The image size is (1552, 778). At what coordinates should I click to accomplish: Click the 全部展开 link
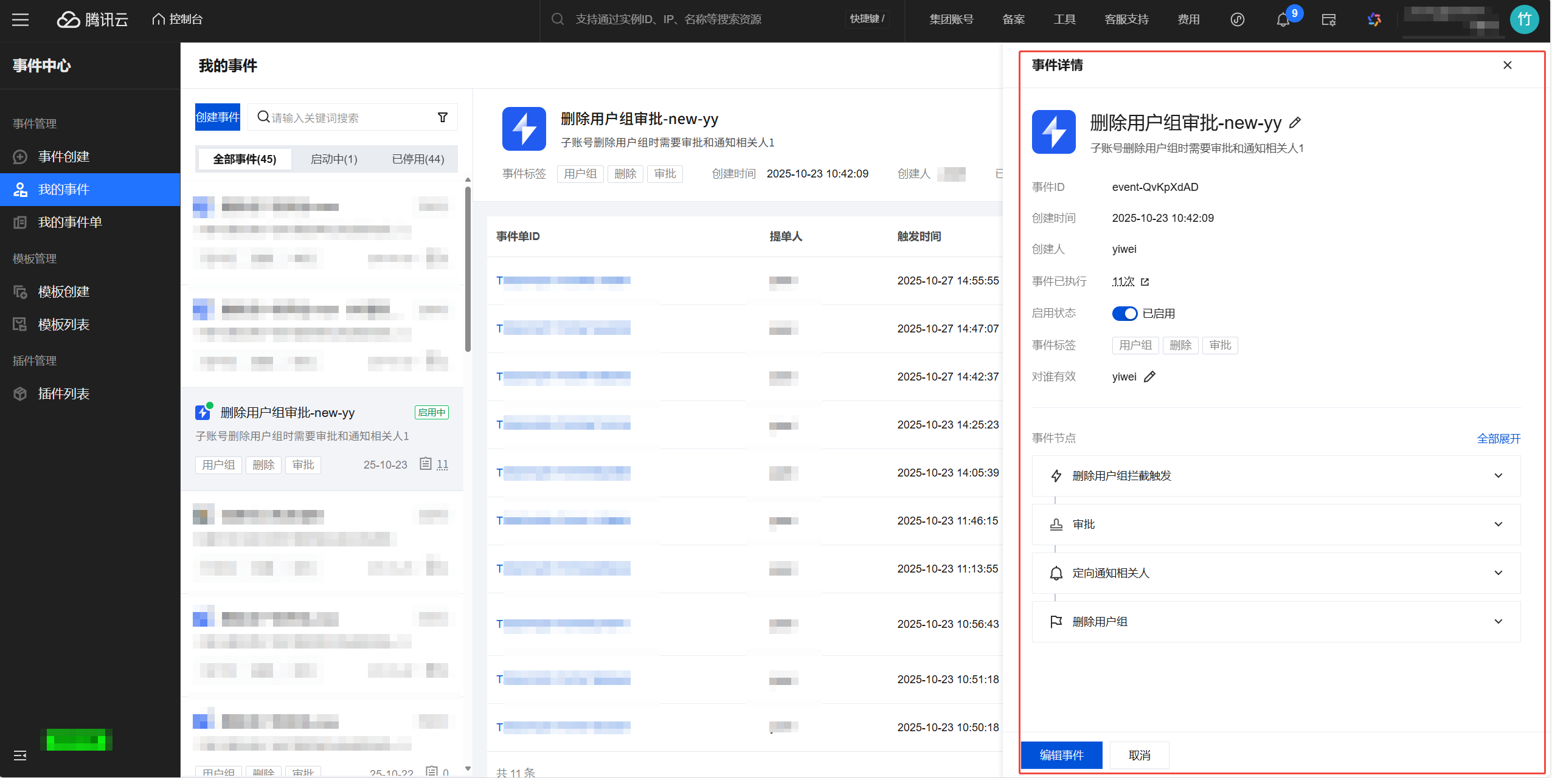click(1498, 439)
